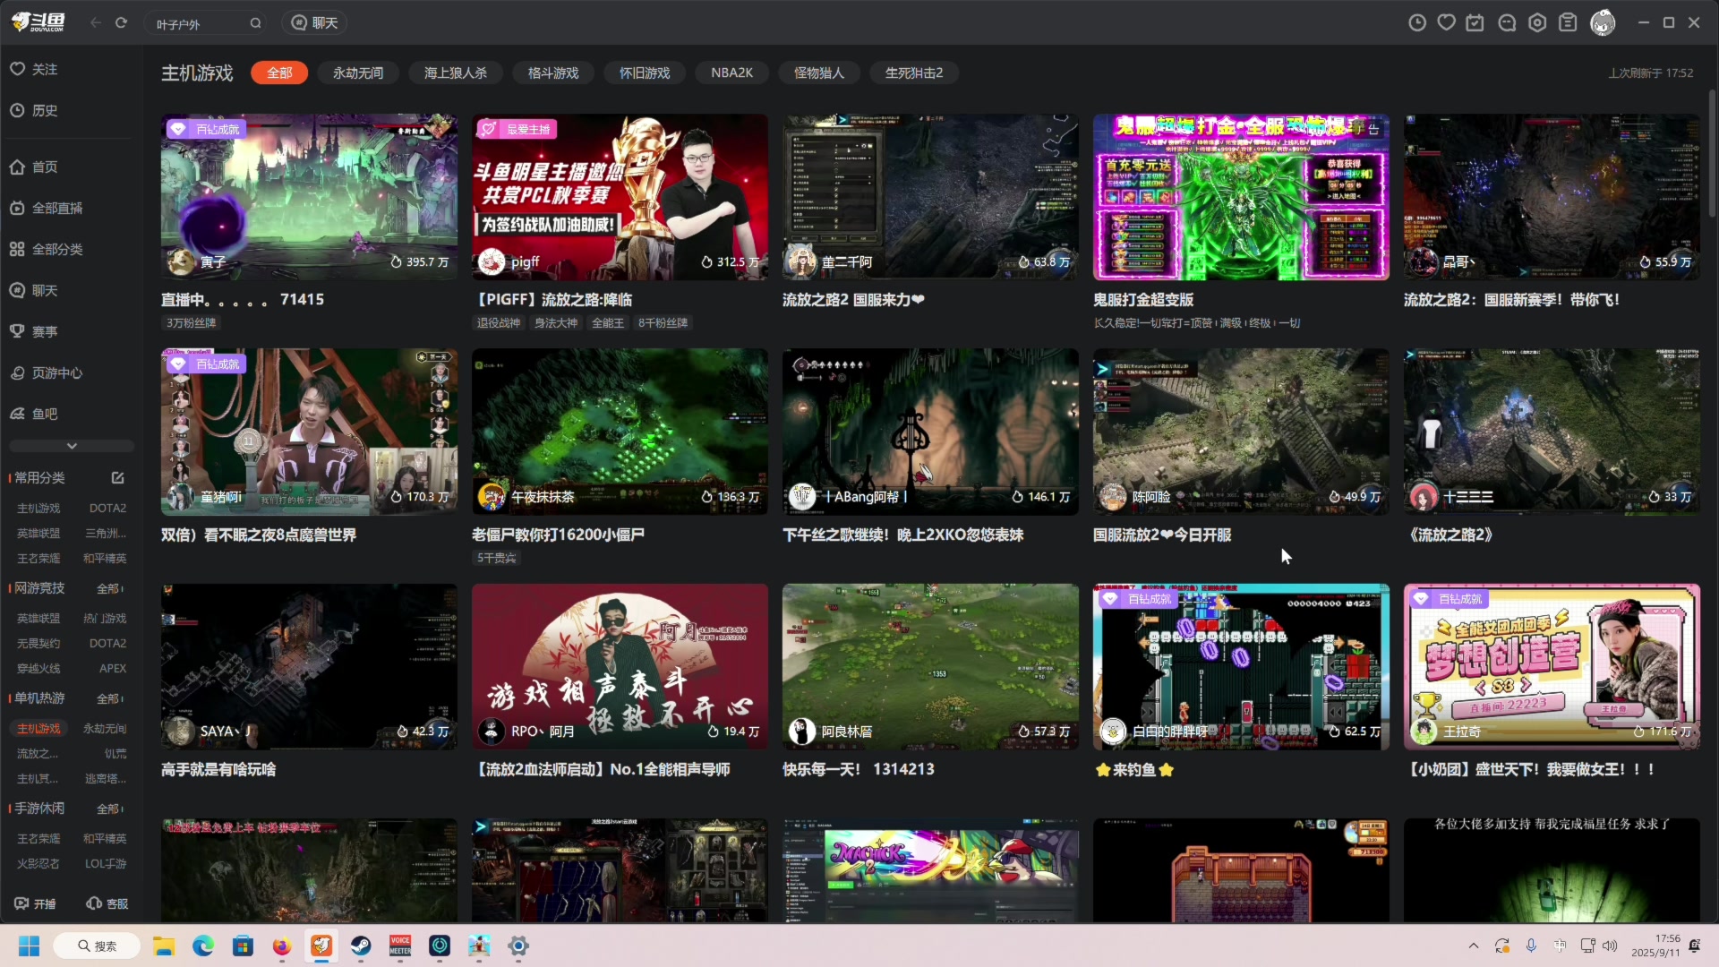Open messages bubble icon in title bar
The height and width of the screenshot is (967, 1719).
[x=1507, y=22]
